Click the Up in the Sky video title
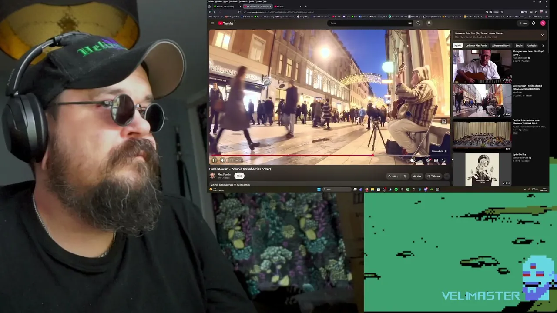Viewport: 557px width, 313px height. click(x=519, y=154)
